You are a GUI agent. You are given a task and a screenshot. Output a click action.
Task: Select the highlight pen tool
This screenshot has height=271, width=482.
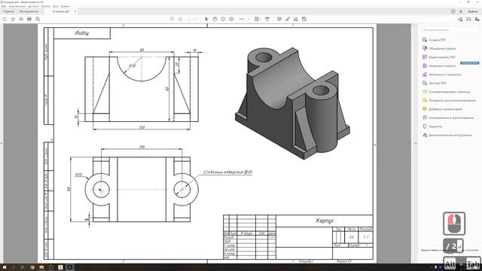[x=288, y=19]
